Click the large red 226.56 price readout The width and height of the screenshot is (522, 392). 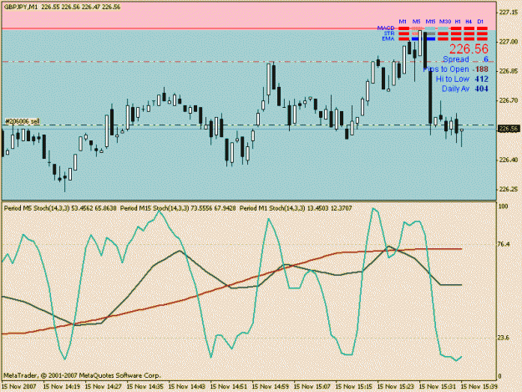pos(469,49)
